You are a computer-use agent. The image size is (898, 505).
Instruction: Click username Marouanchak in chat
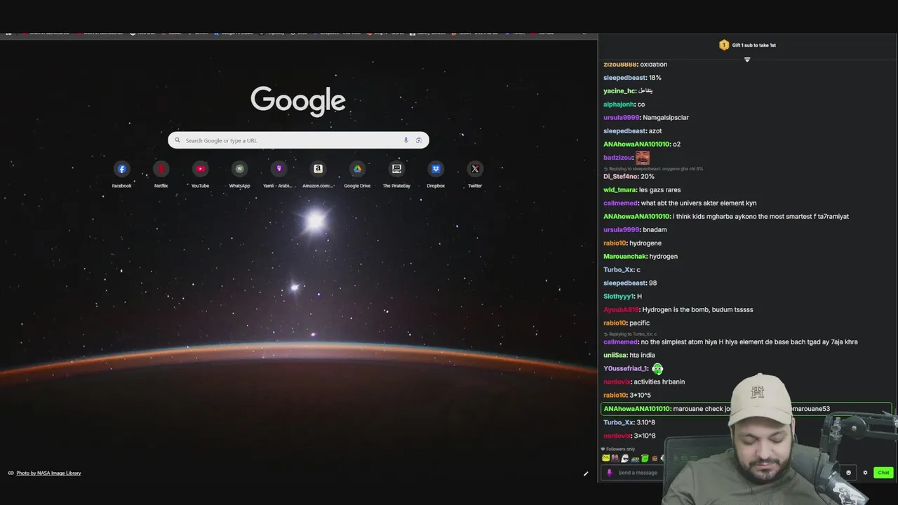pos(625,257)
